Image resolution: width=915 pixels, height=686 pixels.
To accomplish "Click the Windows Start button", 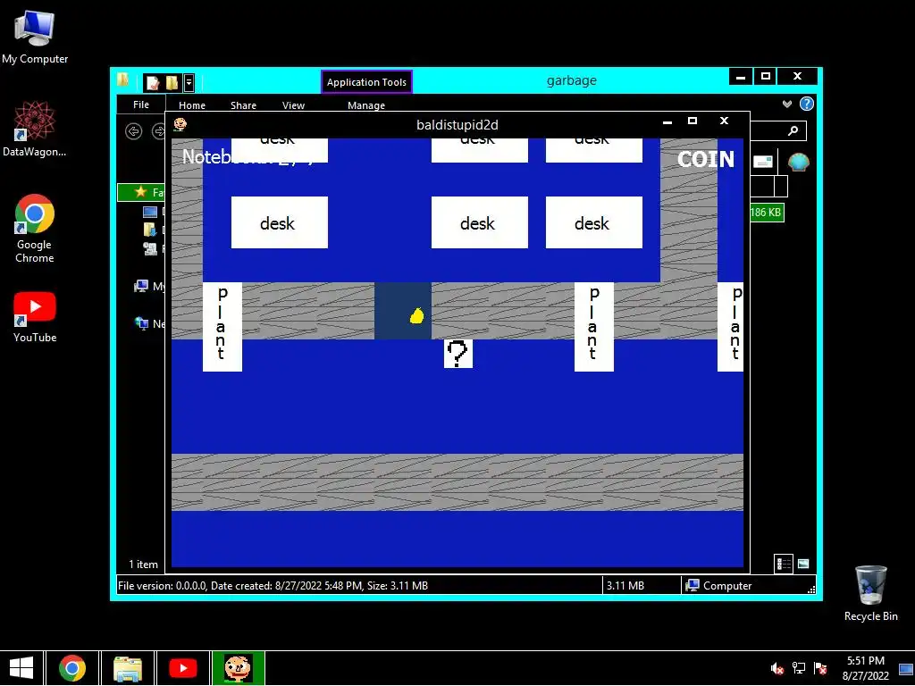I will coord(21,668).
